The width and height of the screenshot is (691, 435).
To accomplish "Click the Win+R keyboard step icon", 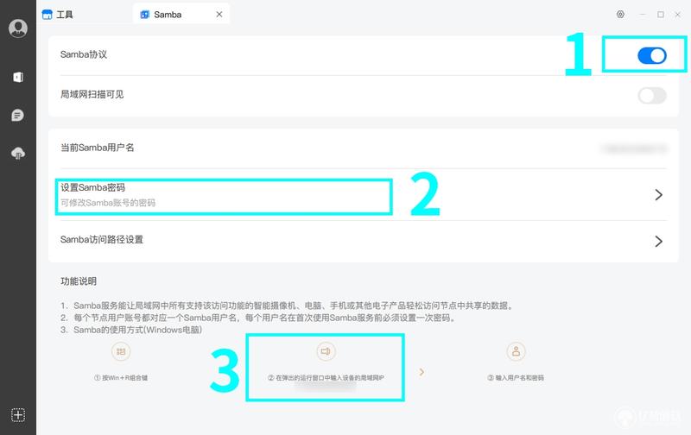I will click(x=121, y=351).
